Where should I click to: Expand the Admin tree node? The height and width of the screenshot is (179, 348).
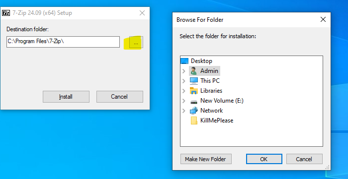183,71
